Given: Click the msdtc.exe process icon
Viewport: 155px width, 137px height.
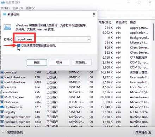Looking at the screenshot, I should [2, 92].
